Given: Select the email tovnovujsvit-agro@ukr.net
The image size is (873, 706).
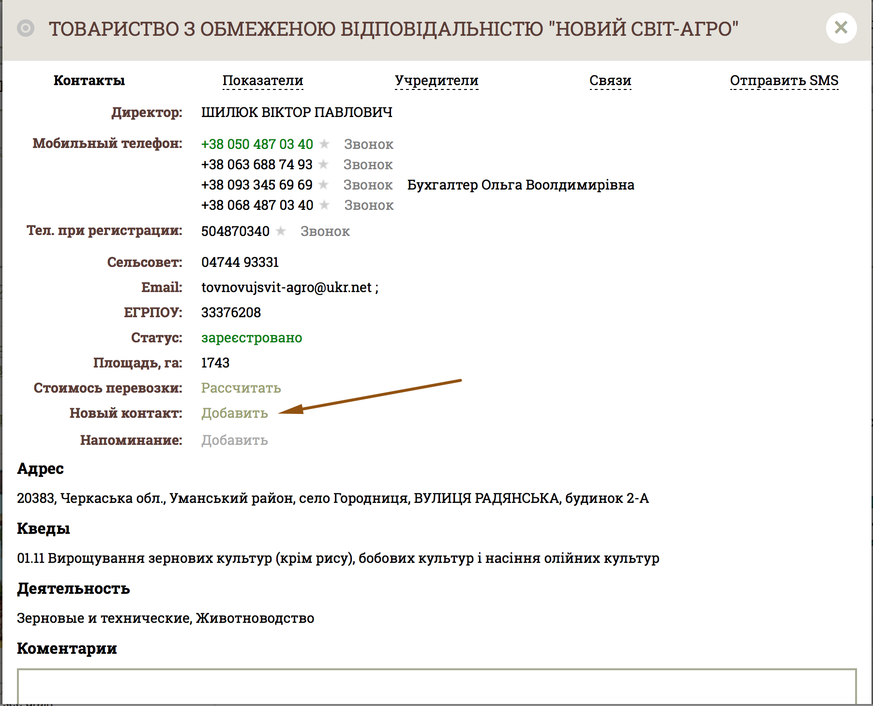Looking at the screenshot, I should (x=286, y=287).
